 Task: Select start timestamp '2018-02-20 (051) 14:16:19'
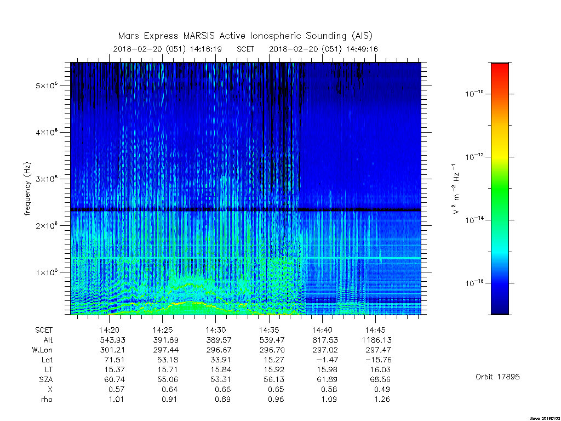[168, 49]
